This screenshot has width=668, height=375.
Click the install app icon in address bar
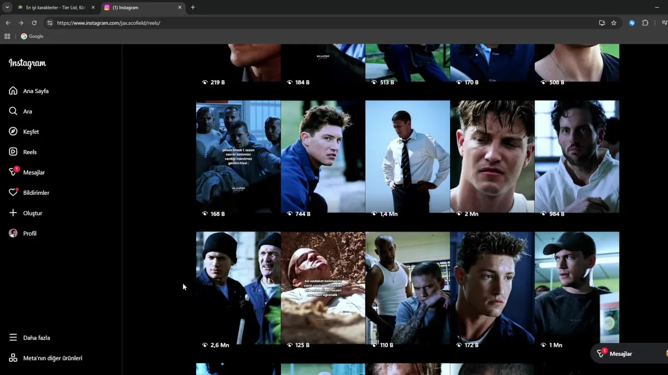pyautogui.click(x=602, y=23)
